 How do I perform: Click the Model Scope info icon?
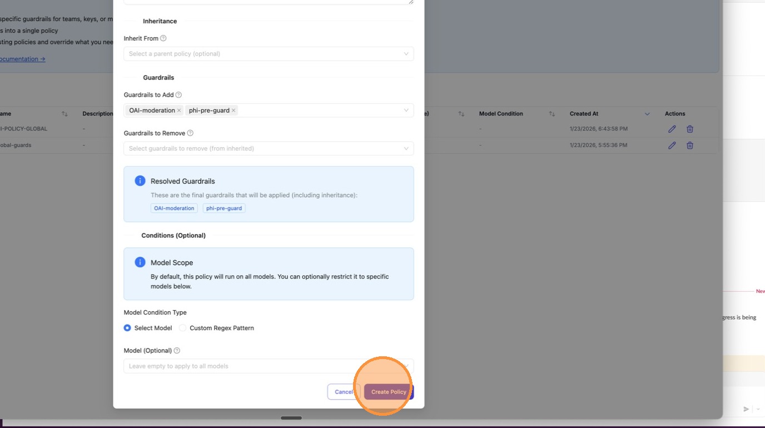click(x=140, y=262)
